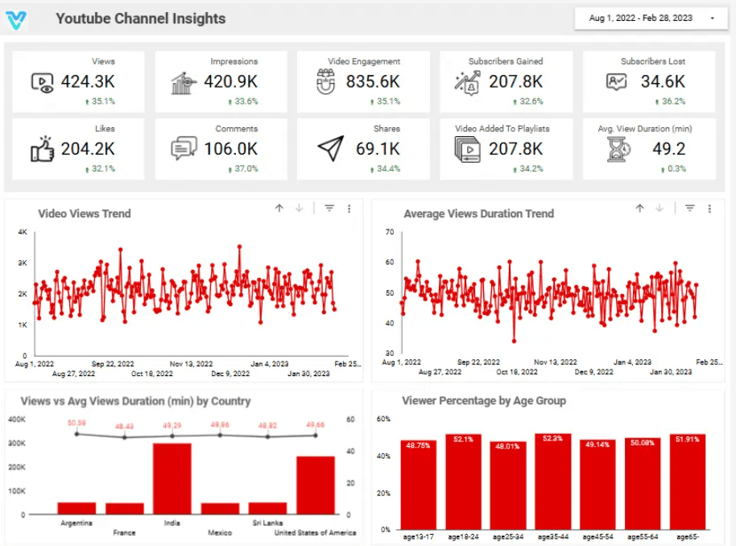The image size is (736, 546).
Task: Open the three-dot options menu on Video Views Trend
Action: 348,207
